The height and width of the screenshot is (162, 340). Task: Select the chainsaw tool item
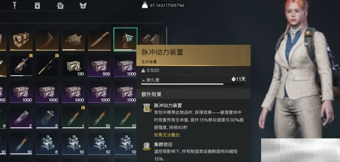21,65
